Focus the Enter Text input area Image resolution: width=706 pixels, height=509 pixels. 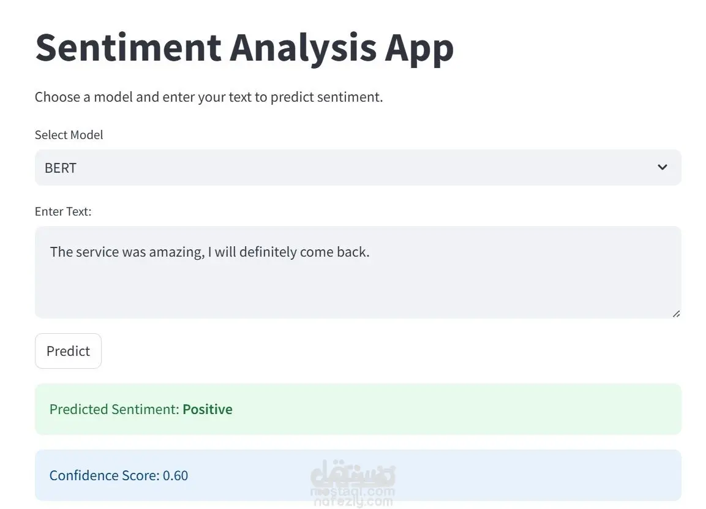[x=358, y=272]
